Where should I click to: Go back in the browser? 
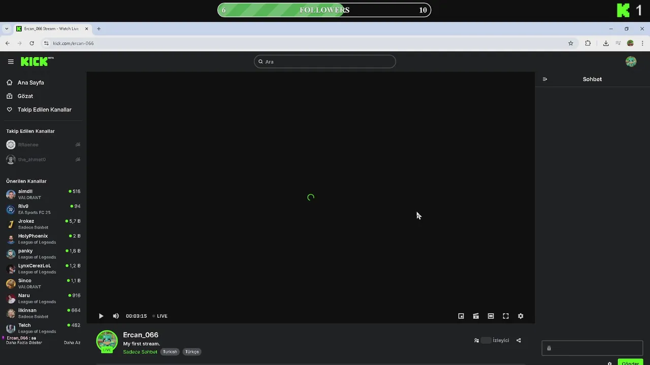tap(8, 44)
